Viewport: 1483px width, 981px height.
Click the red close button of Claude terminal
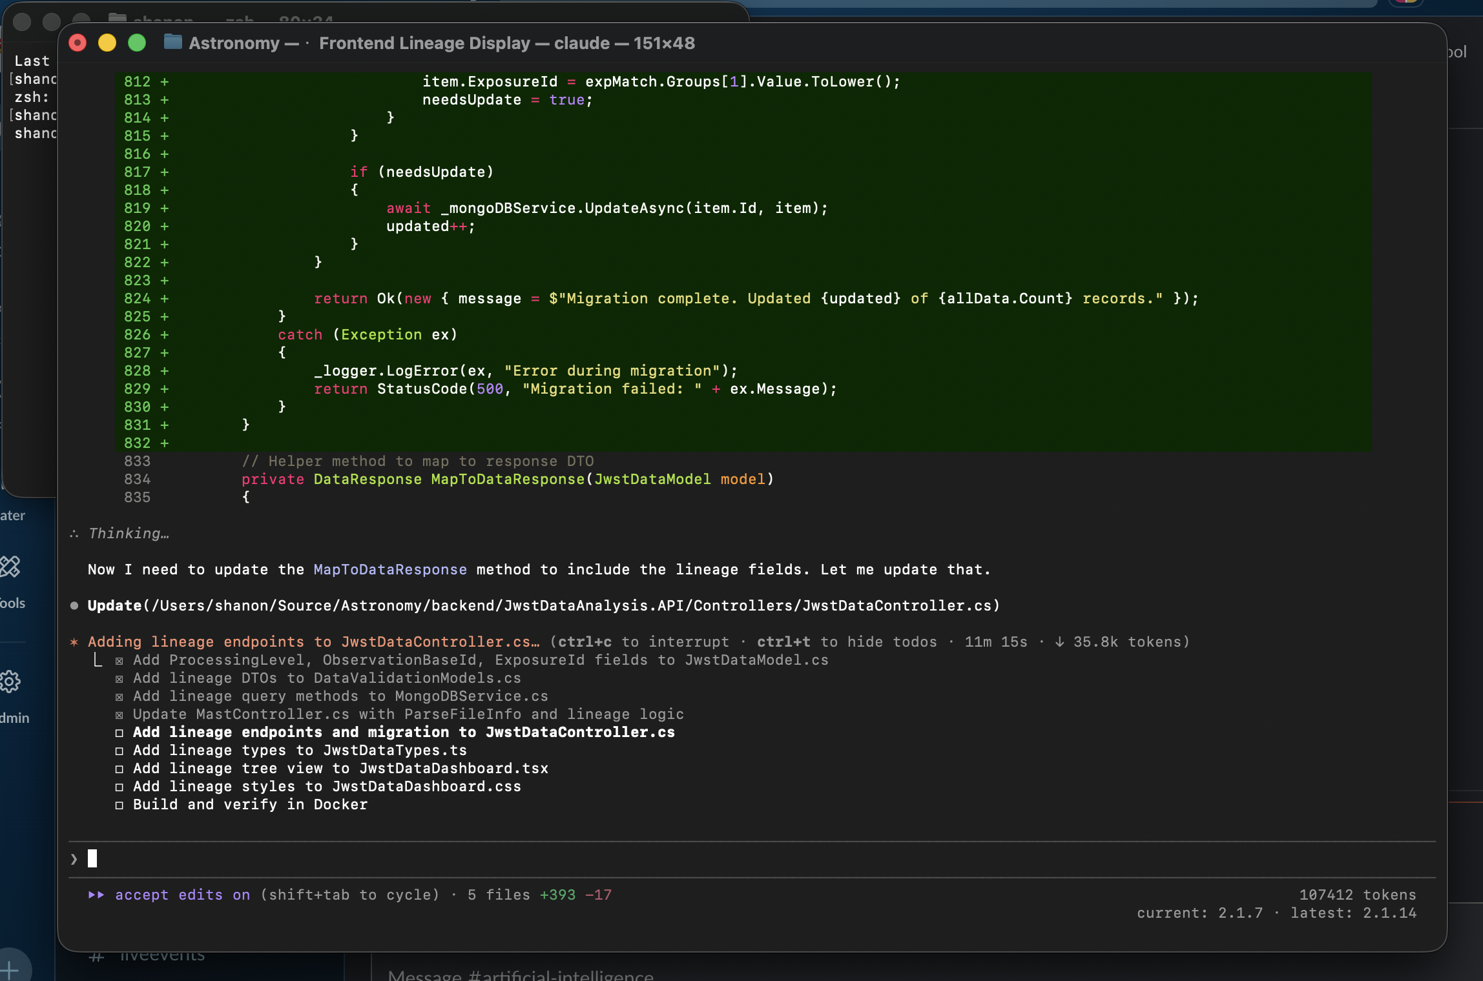(78, 43)
